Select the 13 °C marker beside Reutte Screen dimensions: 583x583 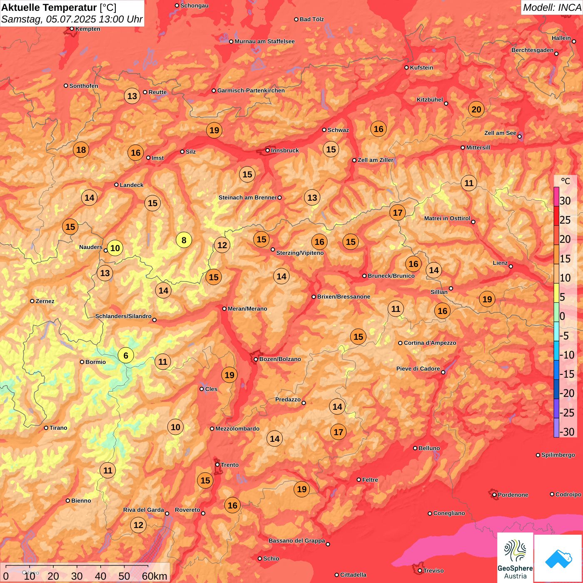[132, 96]
